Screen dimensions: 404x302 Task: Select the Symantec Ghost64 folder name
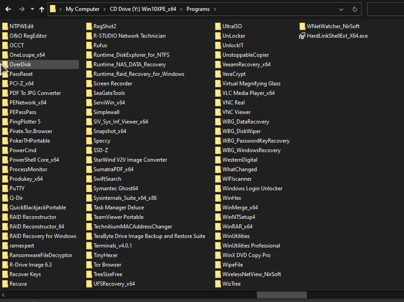pyautogui.click(x=116, y=188)
